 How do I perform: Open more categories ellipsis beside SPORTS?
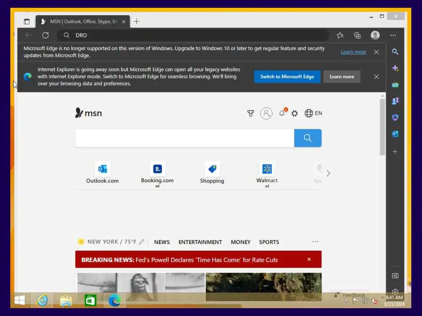(315, 242)
